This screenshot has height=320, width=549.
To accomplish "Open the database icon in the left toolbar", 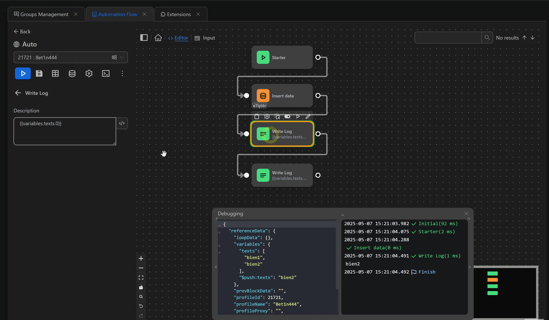I will [x=72, y=73].
